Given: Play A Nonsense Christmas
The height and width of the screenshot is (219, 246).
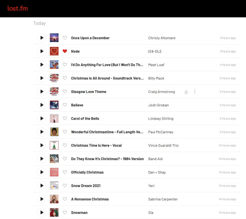Looking at the screenshot, I should [x=41, y=199].
